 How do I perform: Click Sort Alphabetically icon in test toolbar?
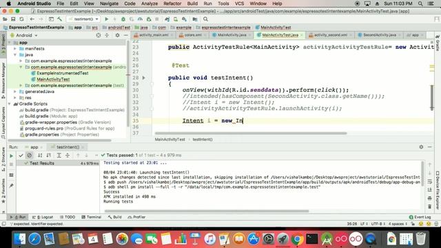[x=40, y=155]
